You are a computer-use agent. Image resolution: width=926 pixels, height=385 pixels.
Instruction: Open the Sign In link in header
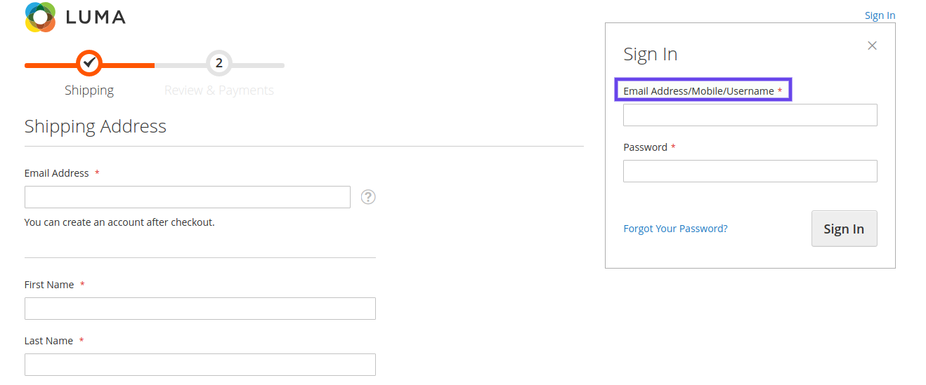(880, 15)
